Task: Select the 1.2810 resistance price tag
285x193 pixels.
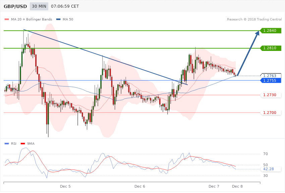Action: tap(271, 48)
